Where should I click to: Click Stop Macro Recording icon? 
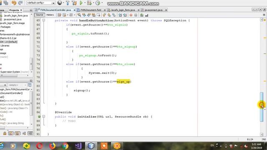136,15
